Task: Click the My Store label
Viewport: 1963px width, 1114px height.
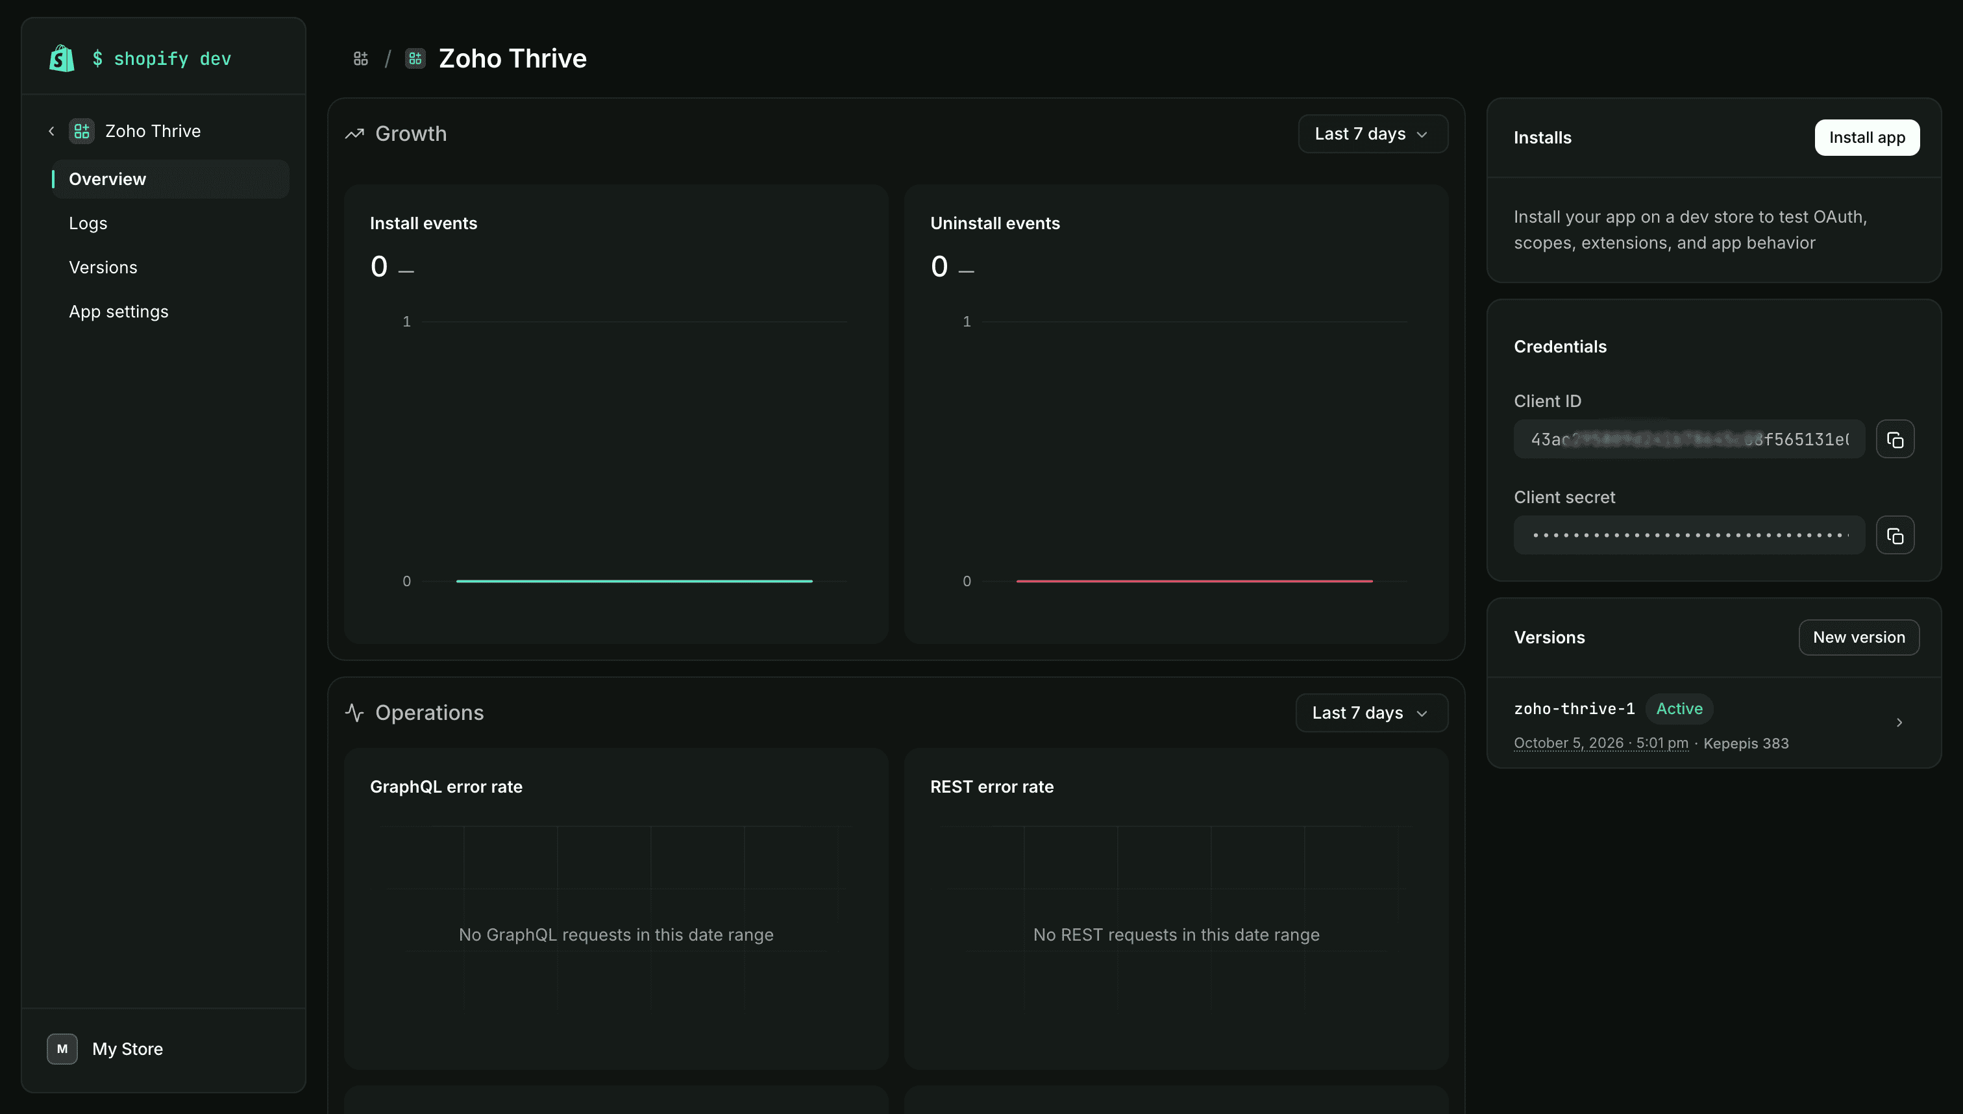Action: coord(128,1049)
